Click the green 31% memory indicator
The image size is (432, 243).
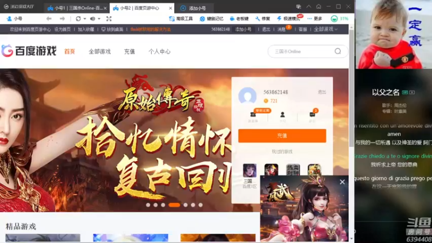point(340,19)
